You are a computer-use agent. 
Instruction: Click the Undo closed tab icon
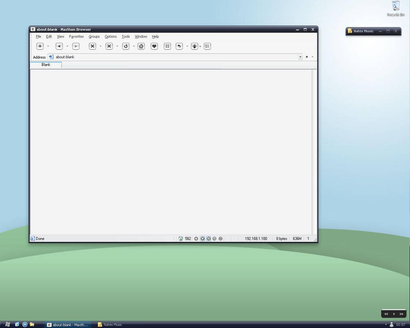click(179, 46)
